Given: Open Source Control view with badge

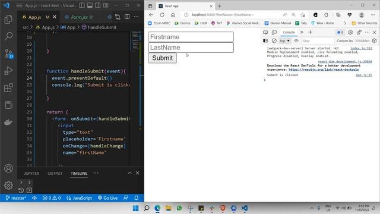Looking at the screenshot, I should [9, 53].
